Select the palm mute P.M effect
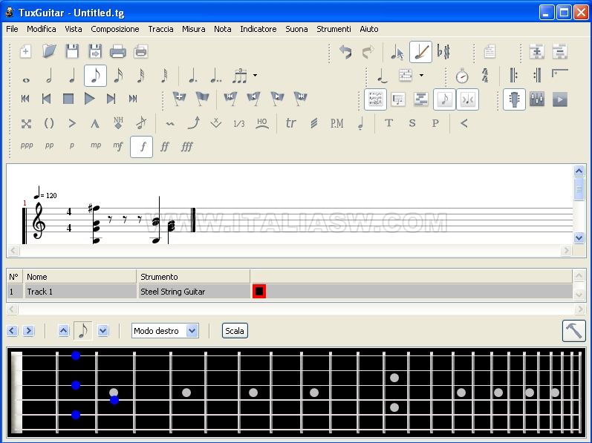 click(336, 123)
